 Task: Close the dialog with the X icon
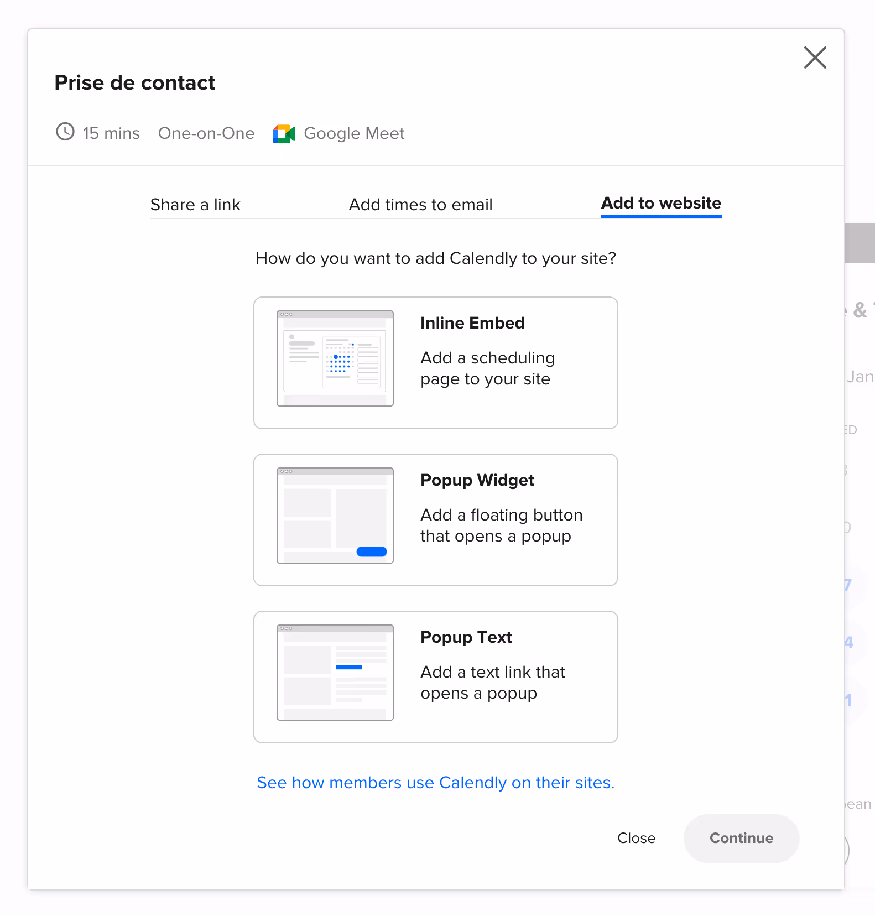click(815, 58)
